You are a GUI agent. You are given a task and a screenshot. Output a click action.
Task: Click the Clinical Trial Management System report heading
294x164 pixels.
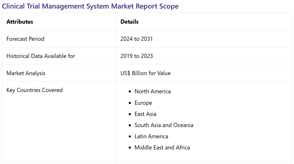click(x=90, y=6)
